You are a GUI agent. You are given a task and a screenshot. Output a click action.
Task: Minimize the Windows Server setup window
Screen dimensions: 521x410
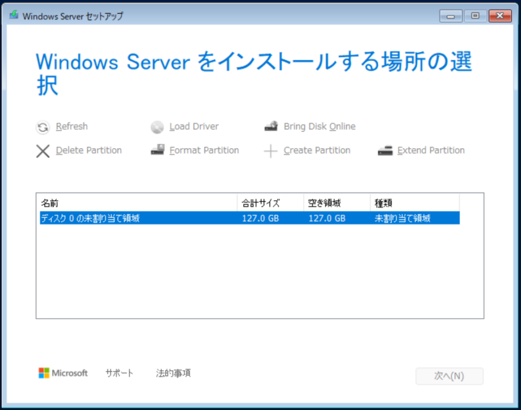[x=450, y=16]
